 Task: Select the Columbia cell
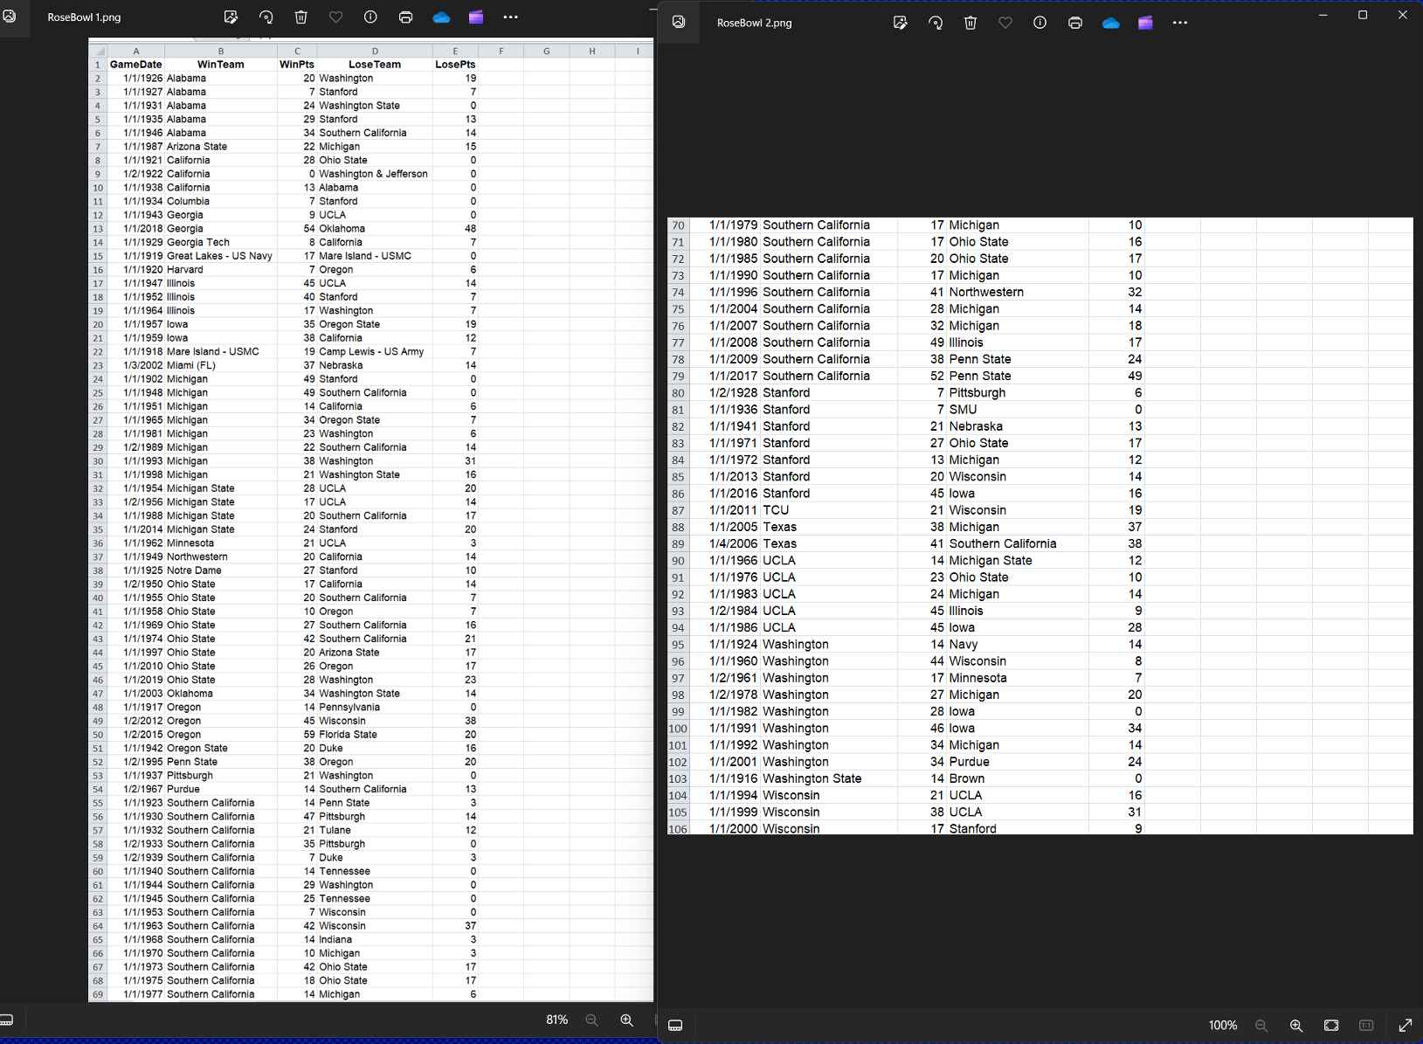coord(221,201)
